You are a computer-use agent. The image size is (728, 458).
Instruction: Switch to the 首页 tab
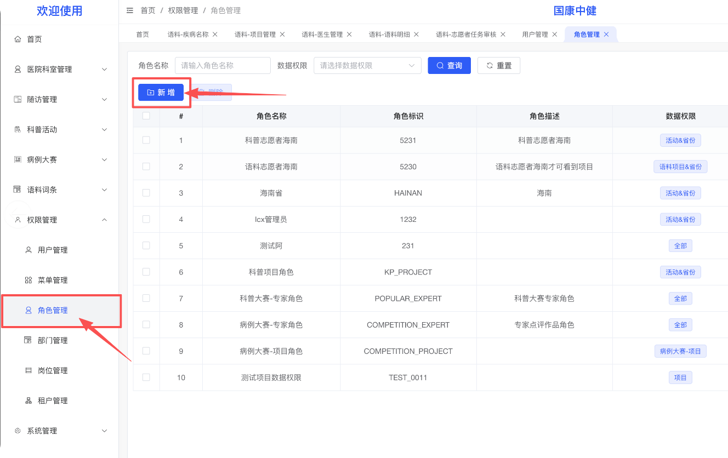(143, 35)
